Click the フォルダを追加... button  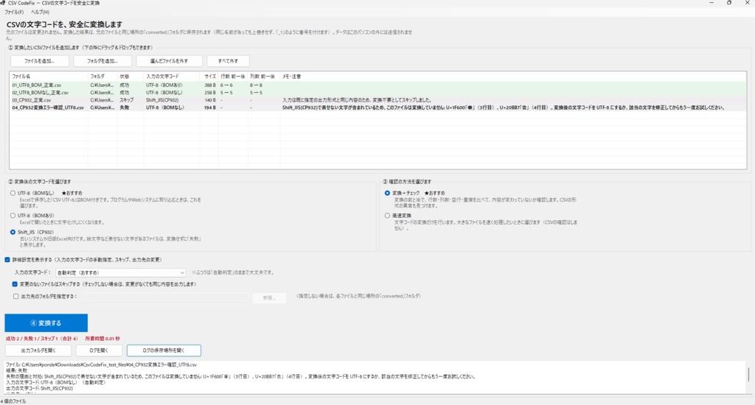[x=102, y=61]
